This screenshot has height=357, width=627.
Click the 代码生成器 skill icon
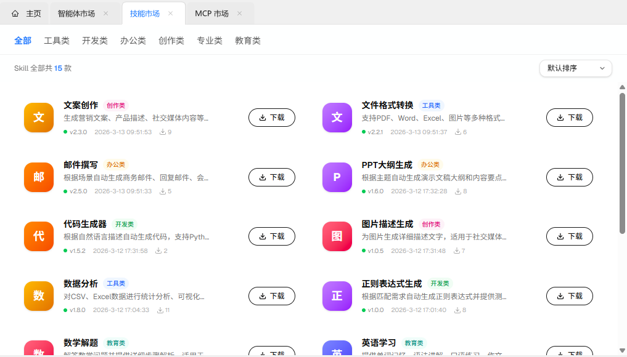(x=38, y=236)
